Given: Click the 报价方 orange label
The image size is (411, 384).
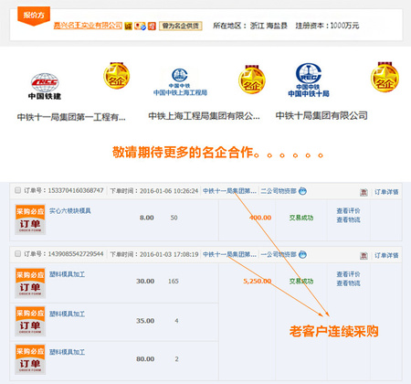Looking at the screenshot, I should pos(34,16).
